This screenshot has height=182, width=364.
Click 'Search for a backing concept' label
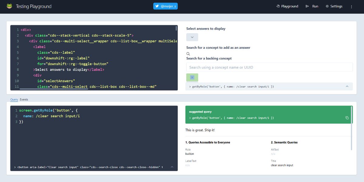[x=209, y=58]
